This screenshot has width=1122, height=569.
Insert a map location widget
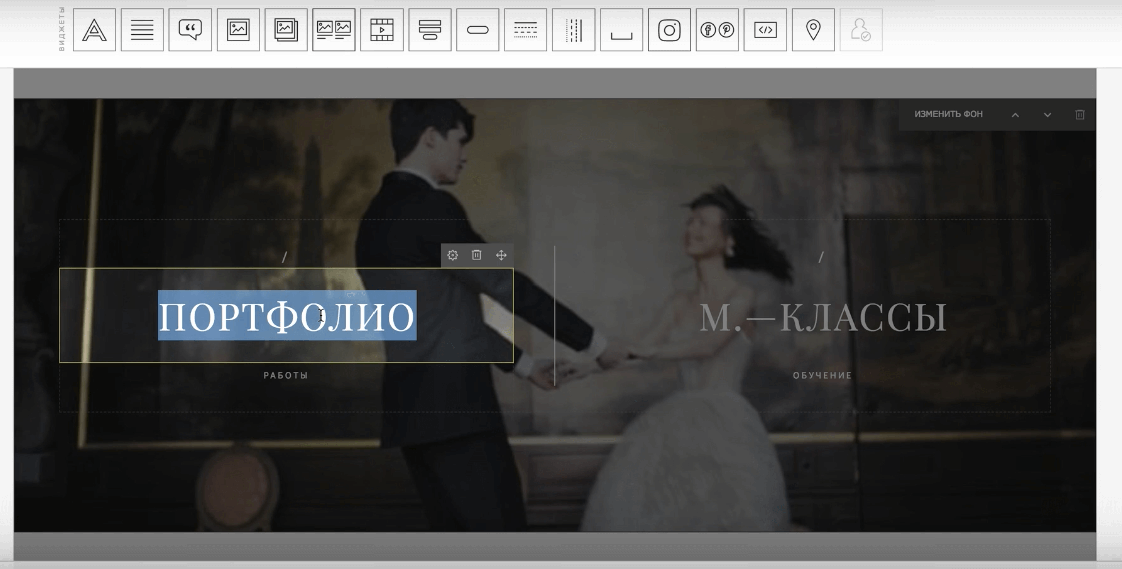pyautogui.click(x=813, y=30)
